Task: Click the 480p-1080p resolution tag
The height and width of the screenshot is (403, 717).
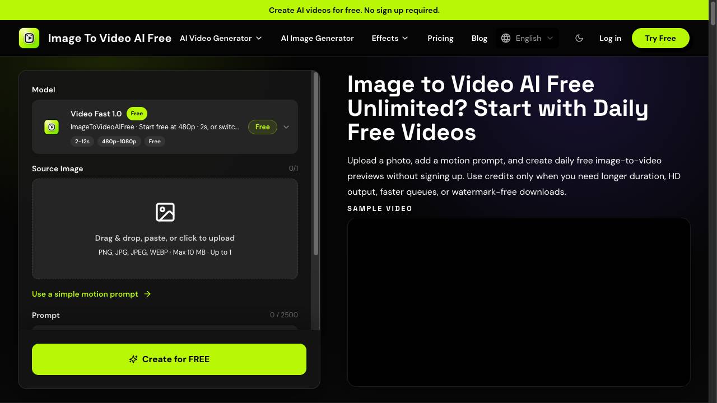Action: 119,142
